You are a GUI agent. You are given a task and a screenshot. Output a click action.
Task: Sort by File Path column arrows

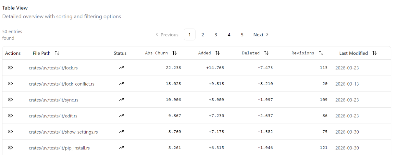click(57, 53)
